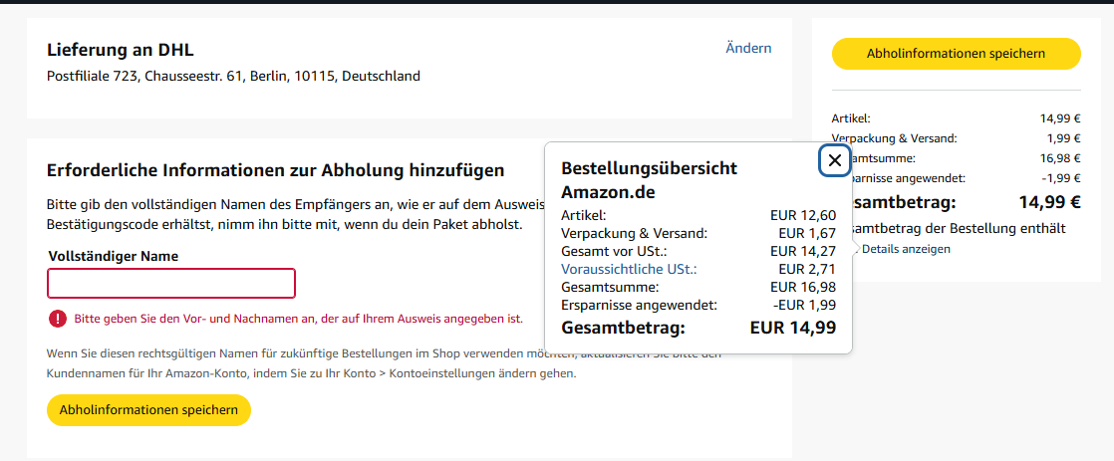
Task: Select the Ersparnisse angewendet label in popup
Action: (x=640, y=305)
